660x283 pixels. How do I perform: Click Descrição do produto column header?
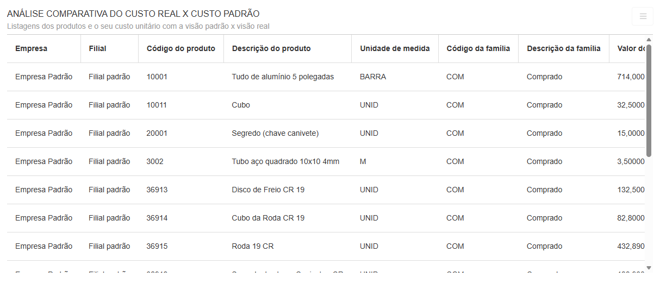click(271, 48)
